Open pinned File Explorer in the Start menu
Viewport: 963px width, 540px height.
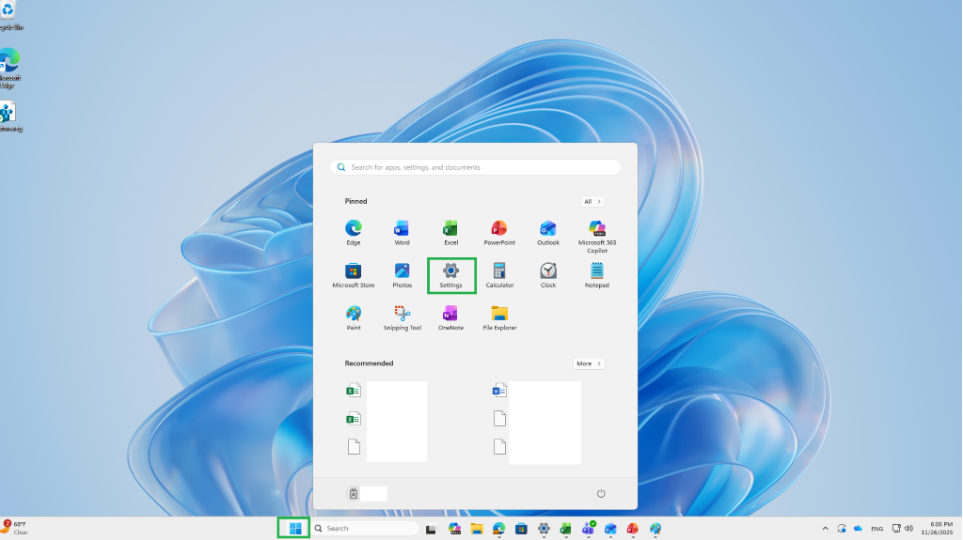[x=499, y=317]
